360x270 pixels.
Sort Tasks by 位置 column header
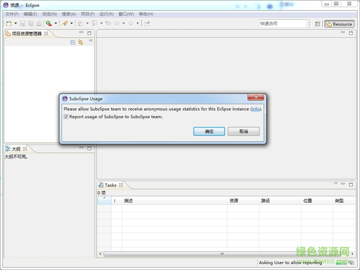(317, 201)
